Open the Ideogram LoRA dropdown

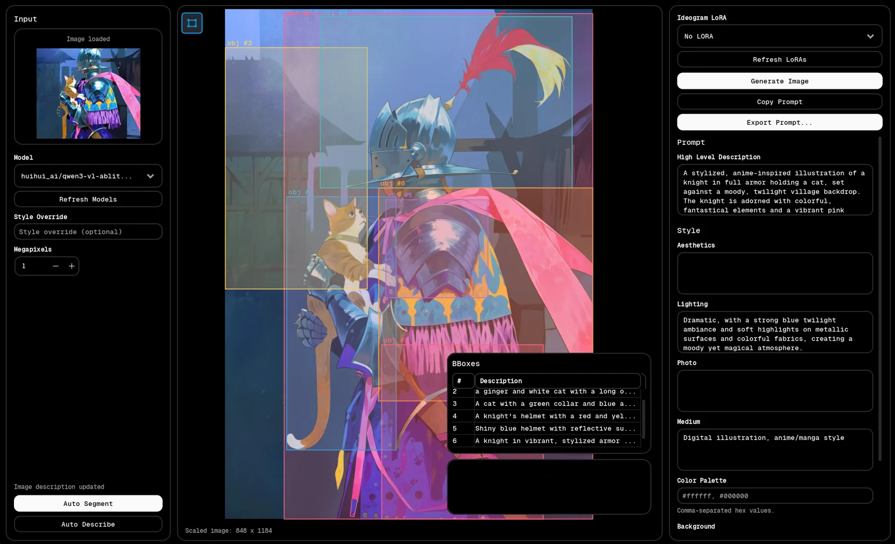(779, 36)
